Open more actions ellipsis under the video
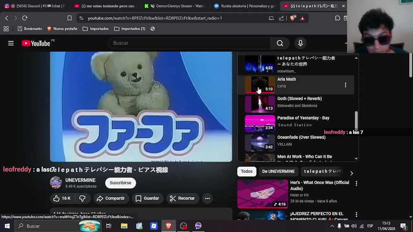 click(x=207, y=198)
